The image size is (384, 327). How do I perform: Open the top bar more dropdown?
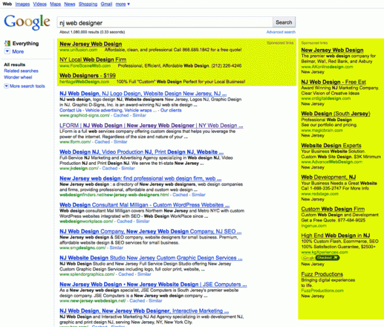(x=122, y=4)
